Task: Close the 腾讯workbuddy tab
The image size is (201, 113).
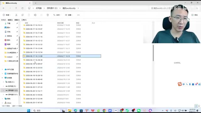Action: [30, 3]
